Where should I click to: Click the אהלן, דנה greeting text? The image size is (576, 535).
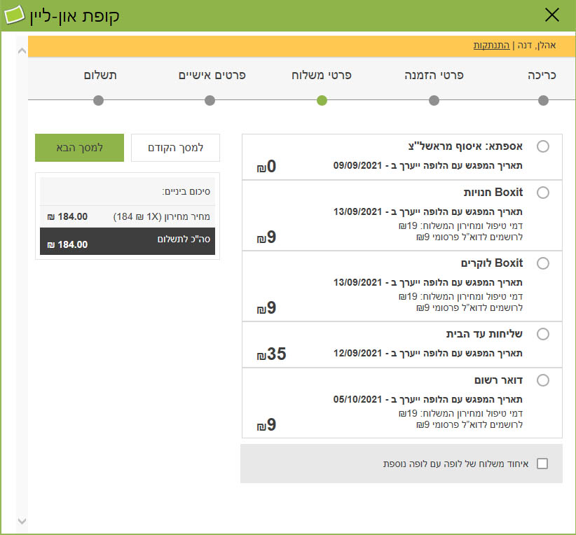[x=536, y=45]
